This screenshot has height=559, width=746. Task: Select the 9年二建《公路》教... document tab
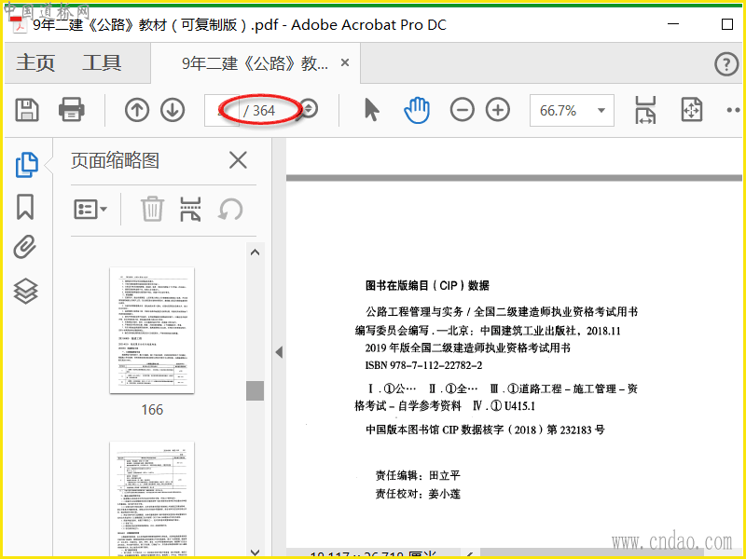click(255, 62)
